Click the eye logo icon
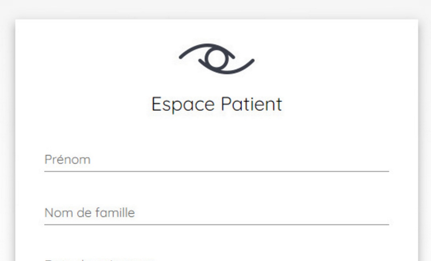 pyautogui.click(x=217, y=59)
